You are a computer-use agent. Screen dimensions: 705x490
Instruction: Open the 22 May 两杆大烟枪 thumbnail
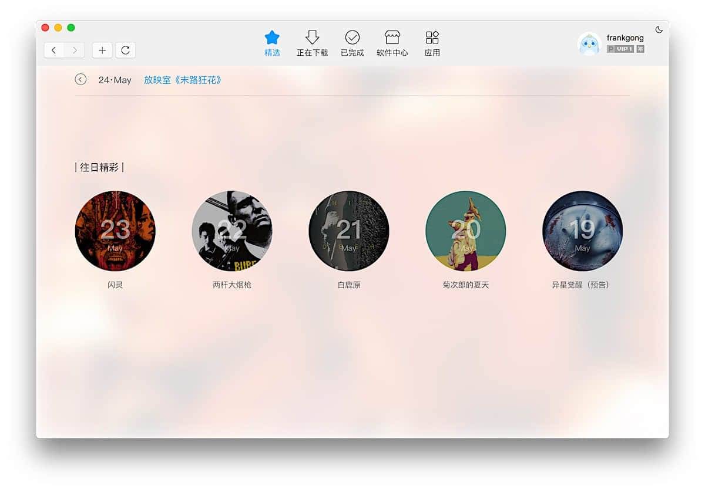click(232, 231)
